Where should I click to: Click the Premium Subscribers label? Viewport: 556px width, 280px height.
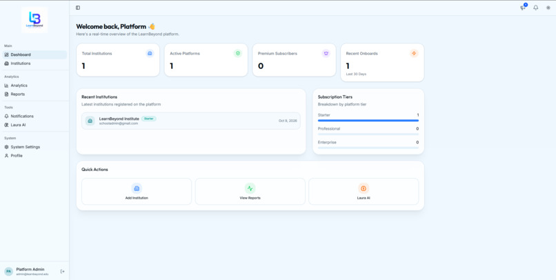tap(277, 54)
